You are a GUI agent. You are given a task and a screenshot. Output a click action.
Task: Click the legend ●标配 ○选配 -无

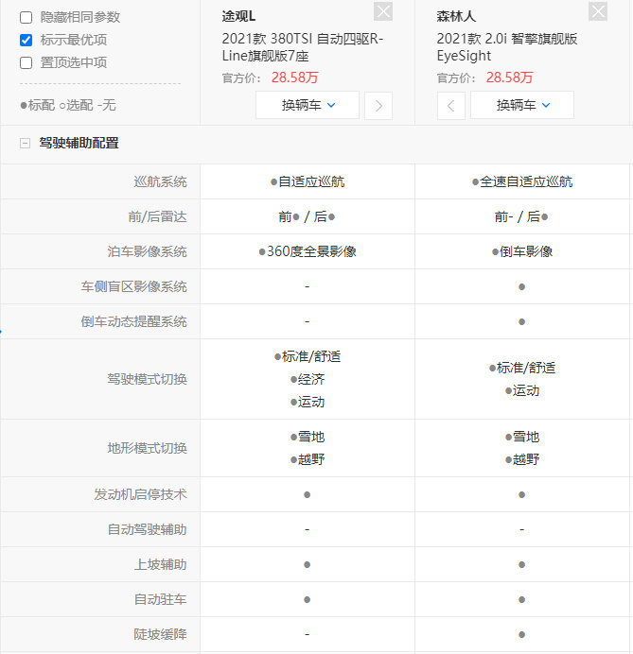point(67,105)
